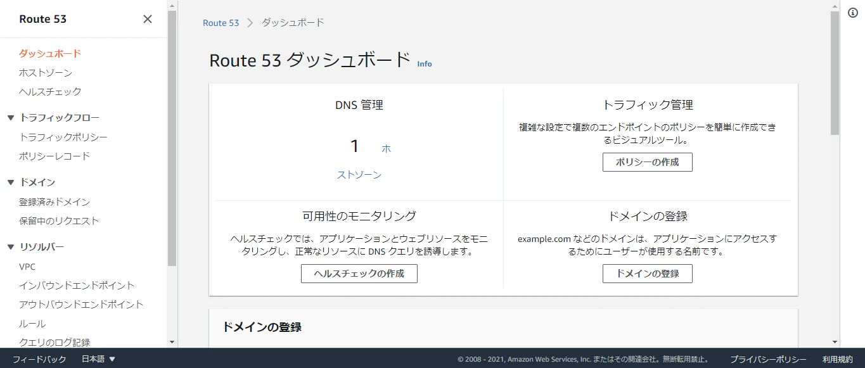Open インバウンドエンドポイント in the sidebar
865x368 pixels.
click(x=77, y=286)
